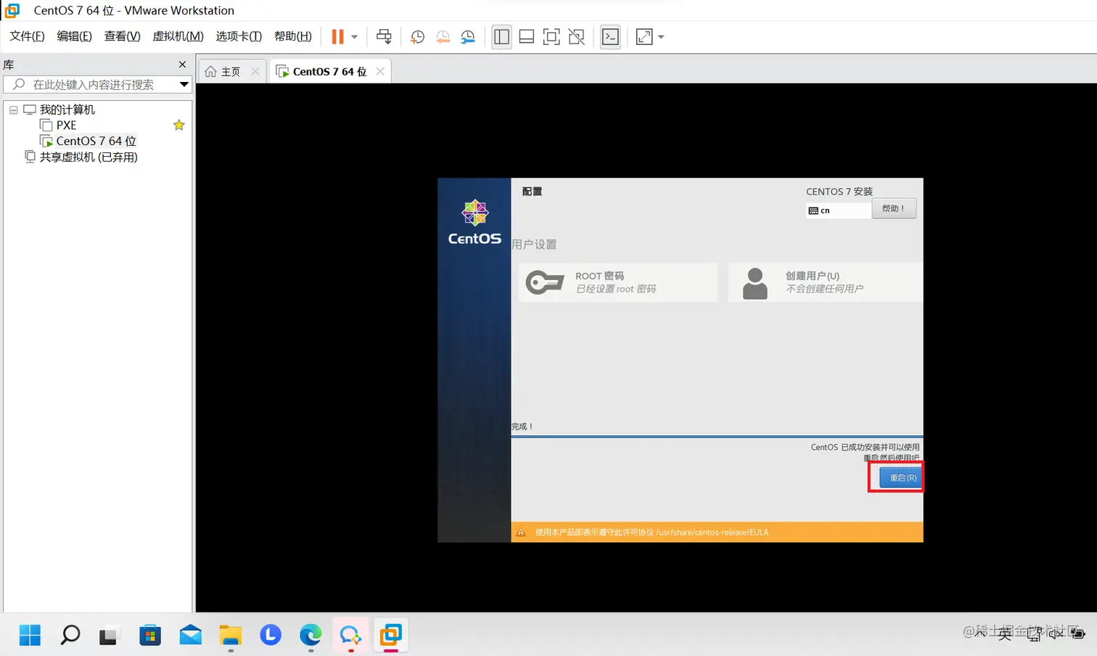The height and width of the screenshot is (656, 1097).
Task: Open the 帮助(H) menu
Action: click(293, 36)
